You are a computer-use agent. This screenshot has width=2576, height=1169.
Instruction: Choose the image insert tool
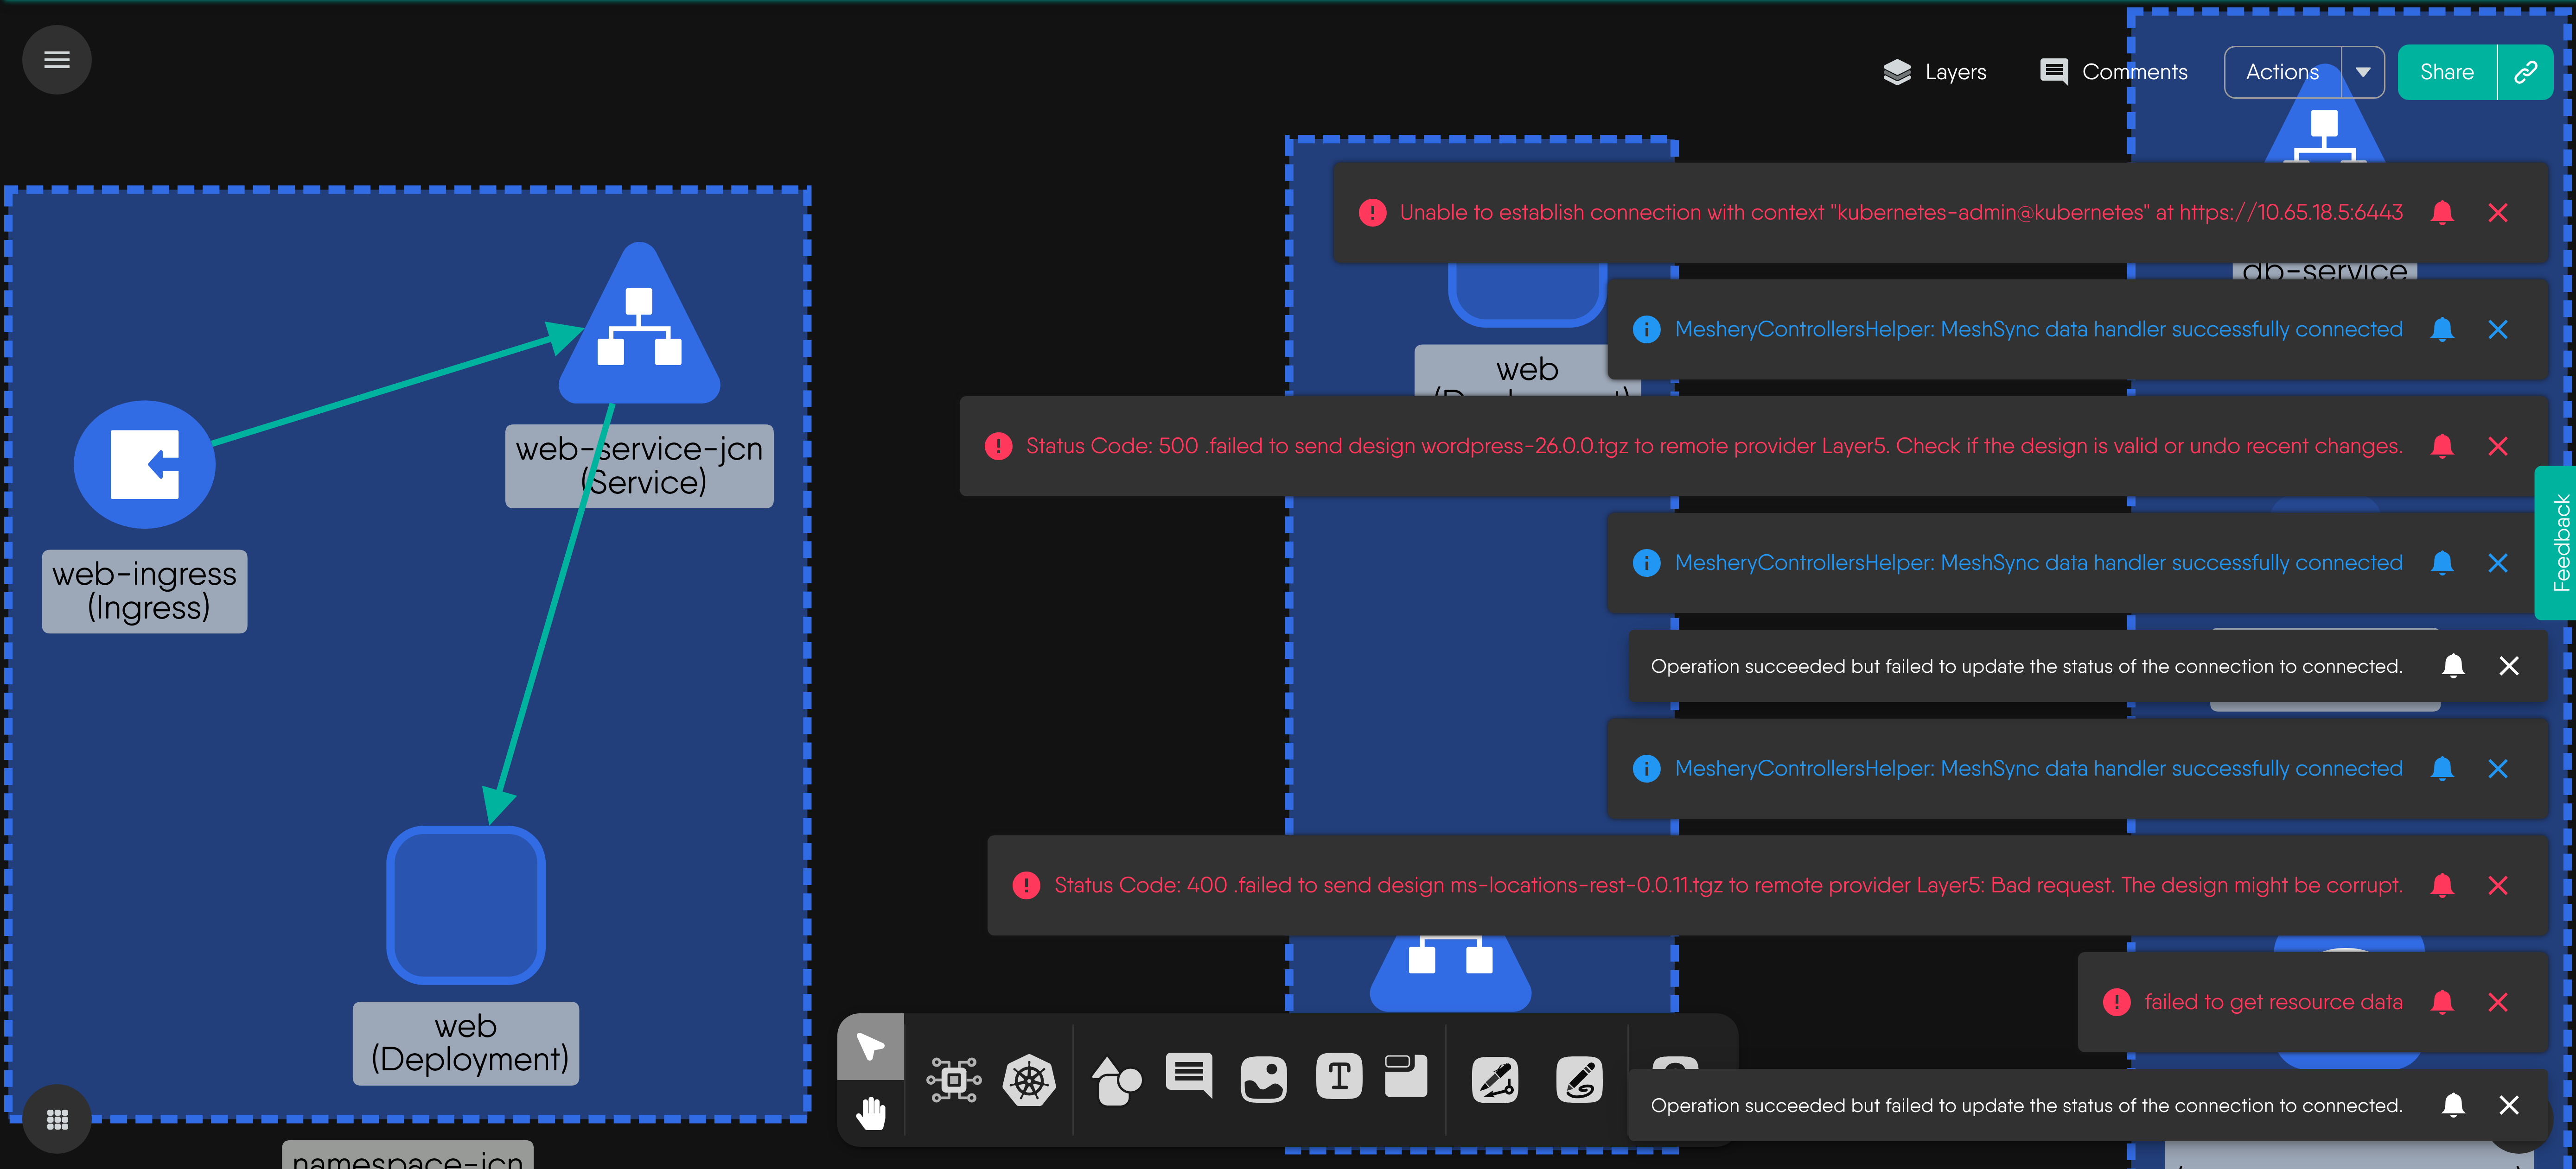[1263, 1079]
